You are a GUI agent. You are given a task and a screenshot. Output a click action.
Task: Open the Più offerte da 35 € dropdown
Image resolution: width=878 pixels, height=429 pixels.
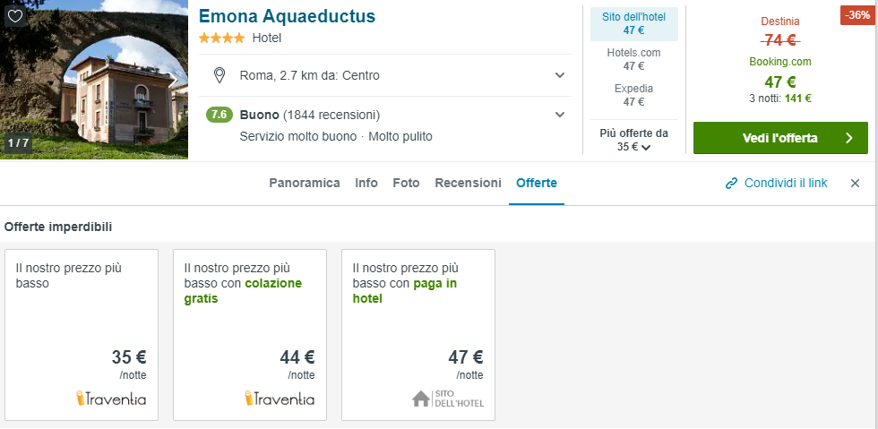pos(634,141)
